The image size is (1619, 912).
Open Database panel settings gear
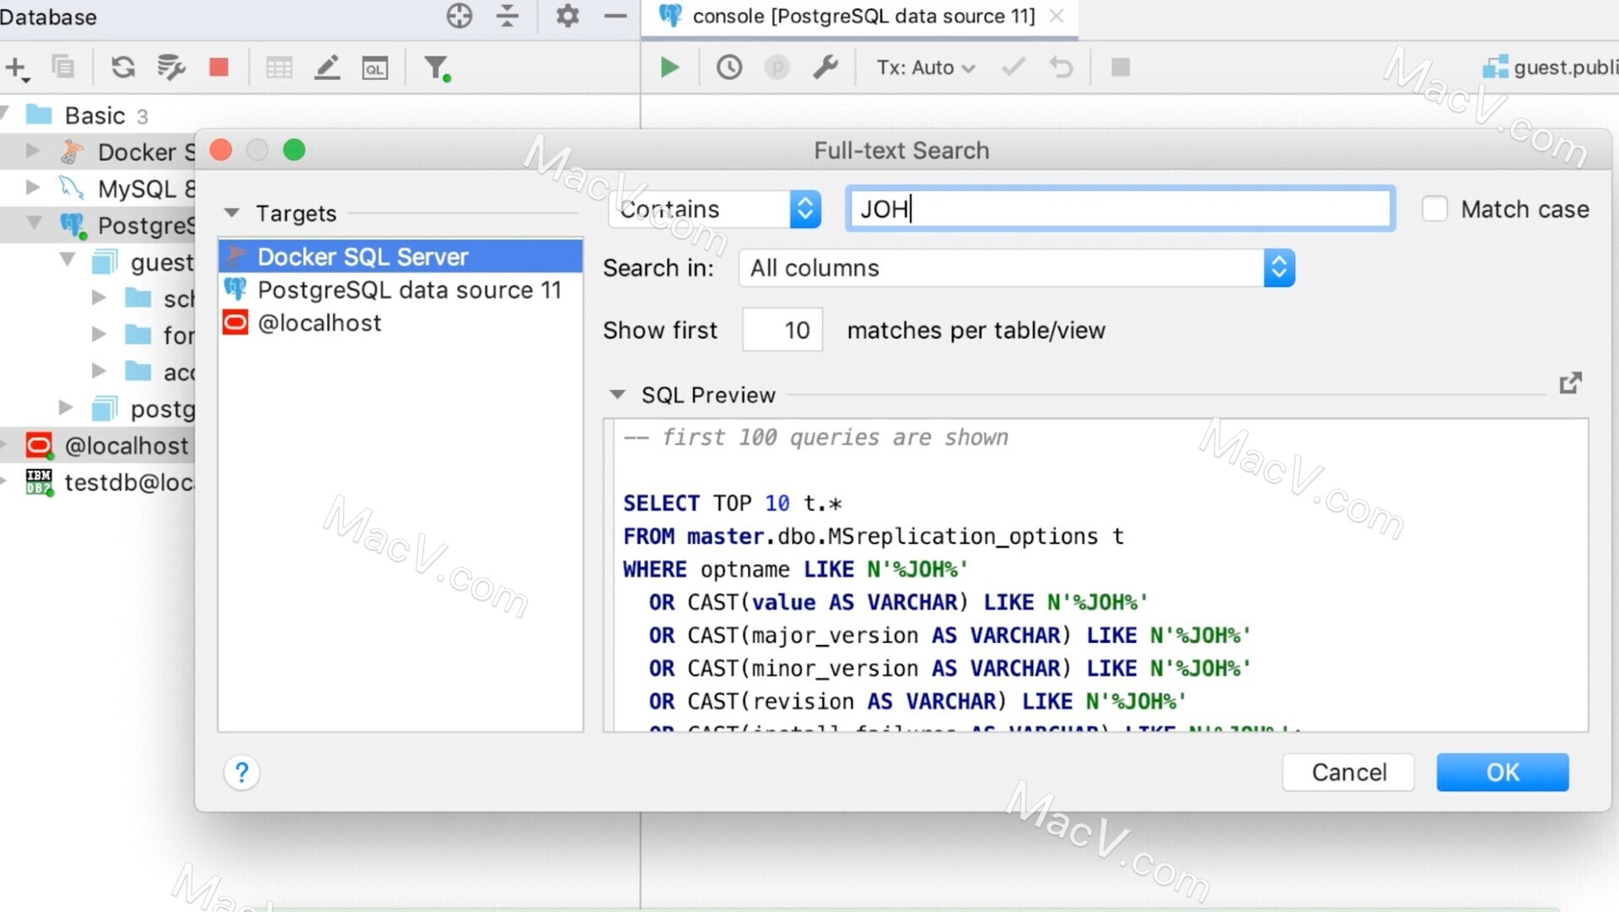(567, 16)
